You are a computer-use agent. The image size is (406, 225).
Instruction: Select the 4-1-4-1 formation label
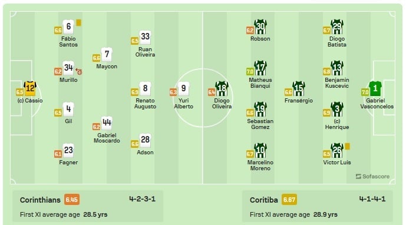372,199
